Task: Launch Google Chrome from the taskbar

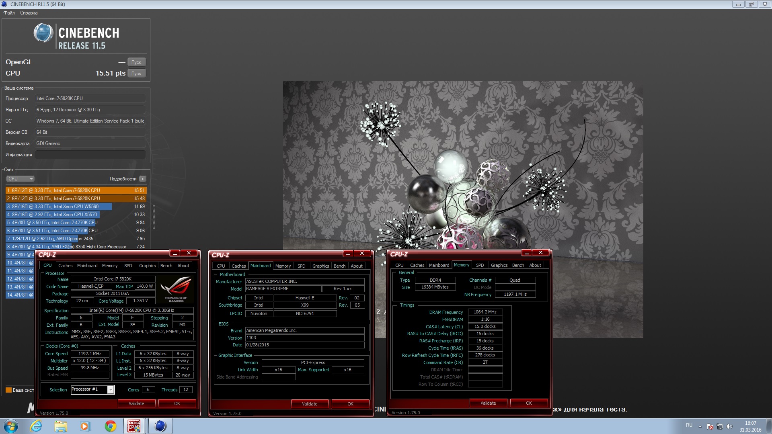Action: (x=110, y=426)
